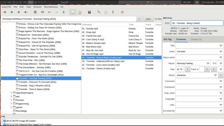Apply Artist tag to selected files icon
The height and width of the screenshot is (126, 224).
point(221,51)
